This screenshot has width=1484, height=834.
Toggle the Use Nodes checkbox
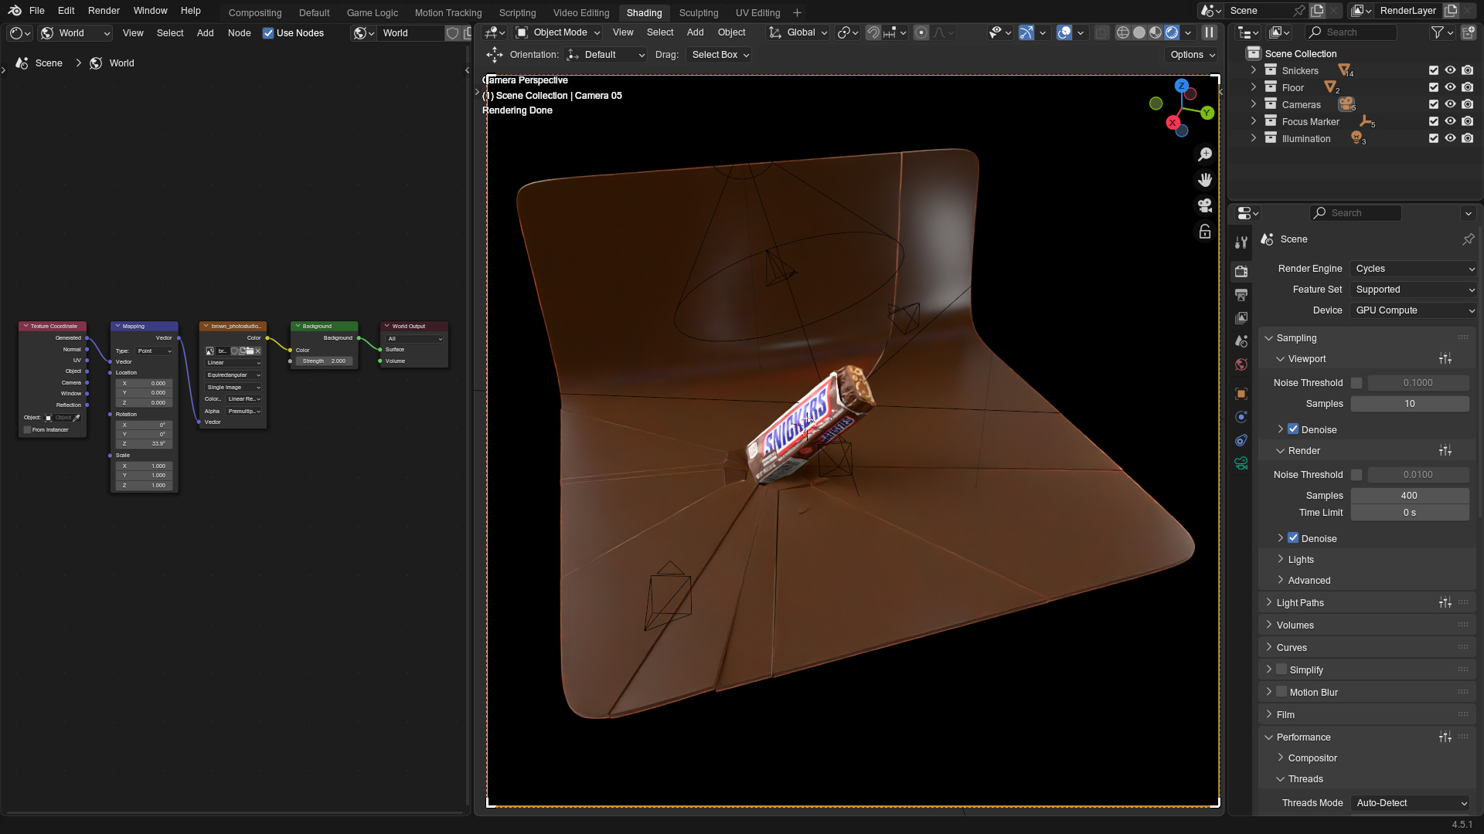[x=268, y=33]
